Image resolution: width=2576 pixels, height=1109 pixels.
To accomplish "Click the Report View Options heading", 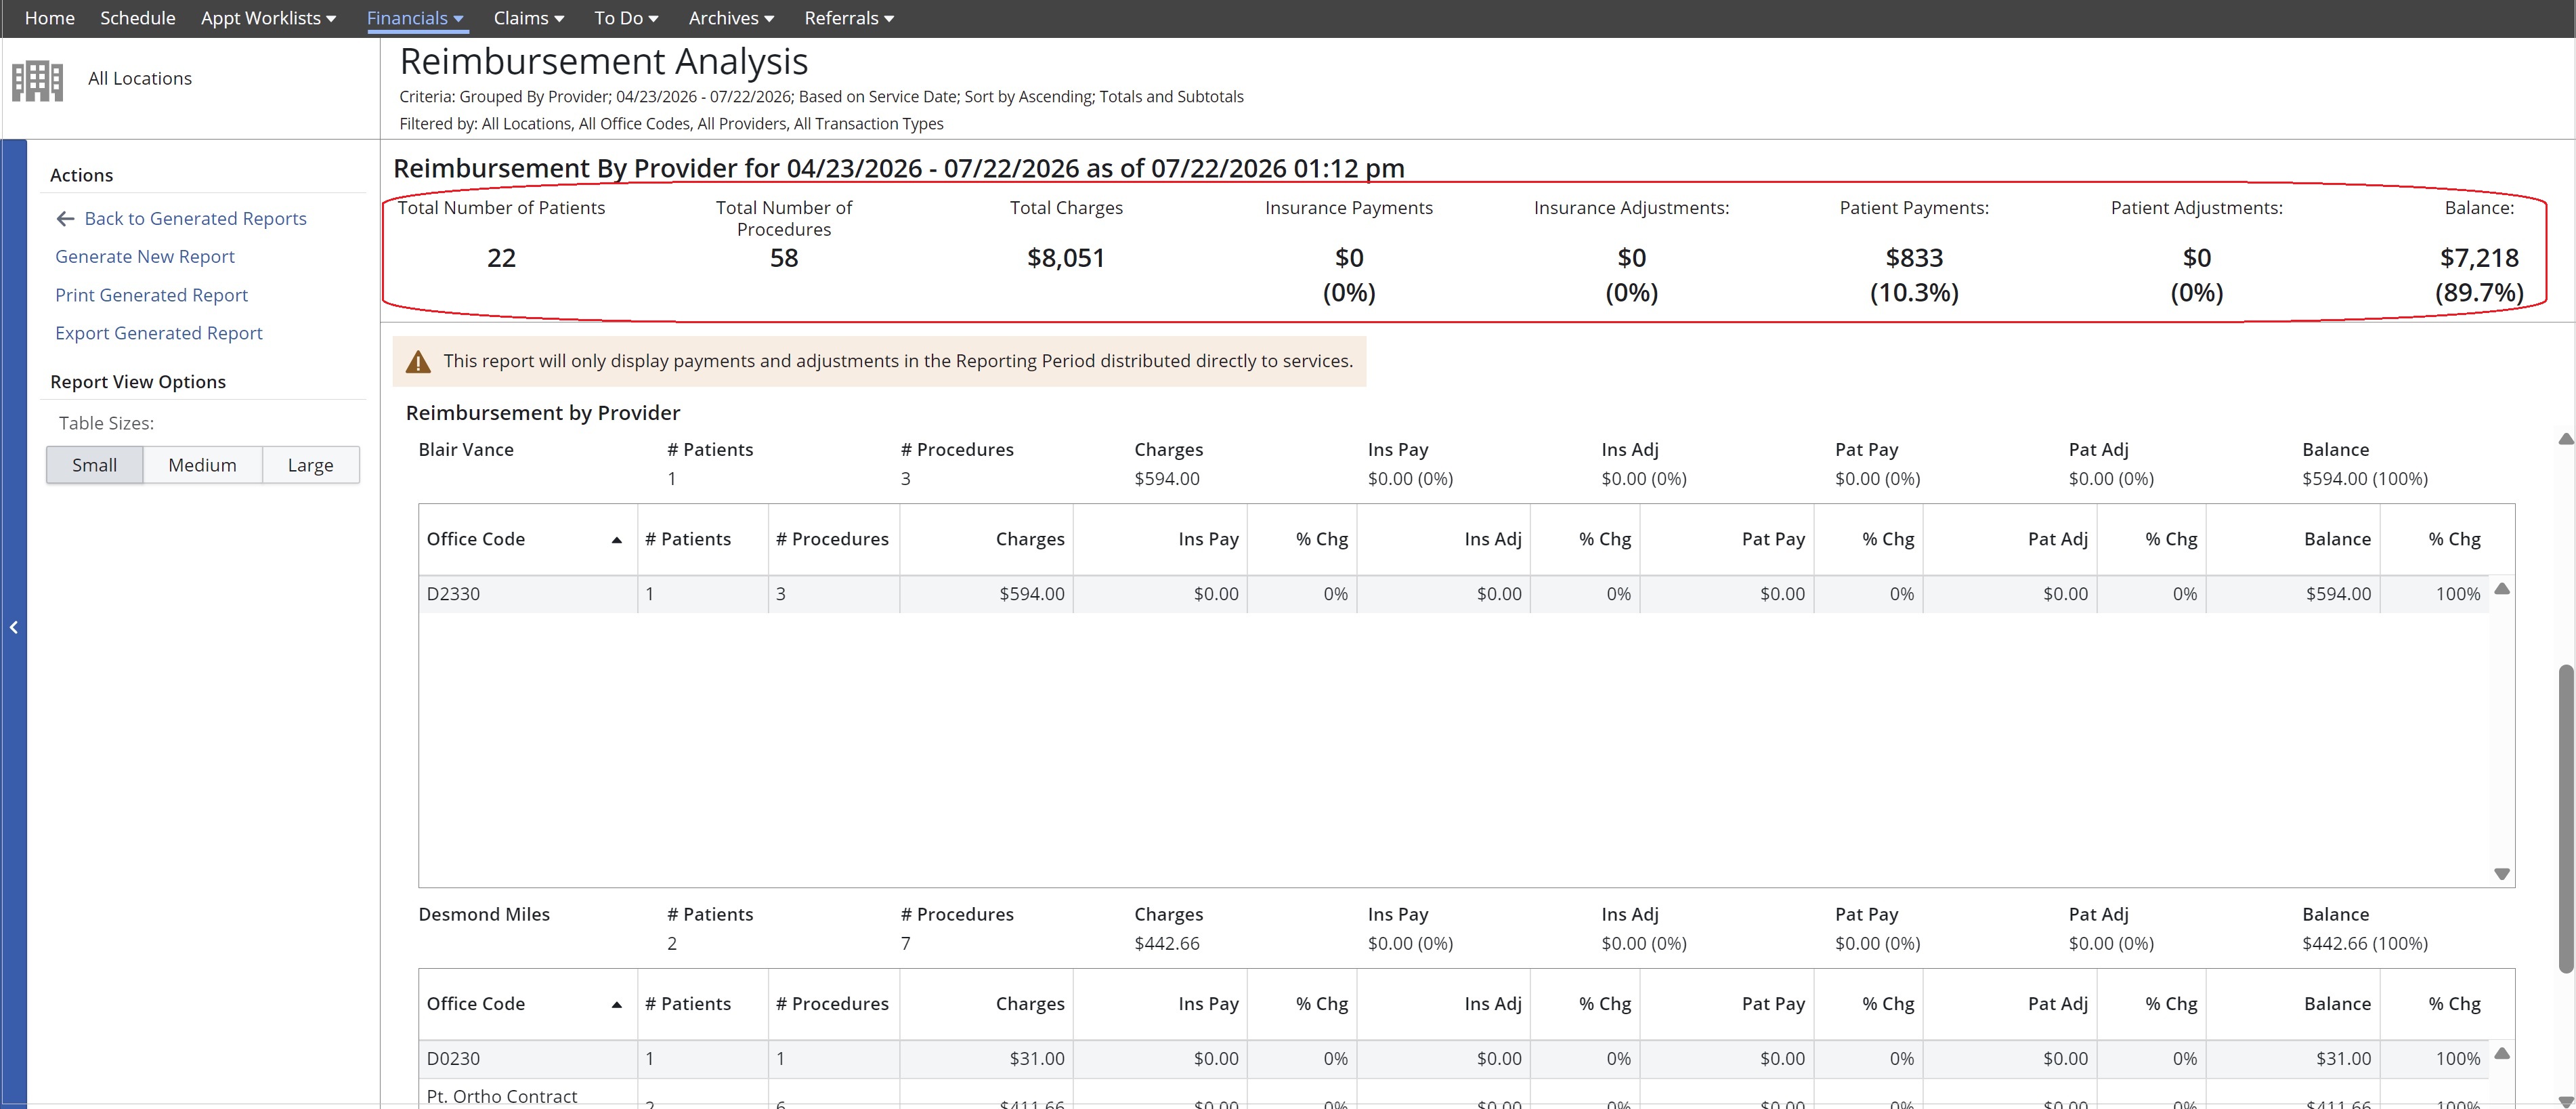I will point(138,382).
